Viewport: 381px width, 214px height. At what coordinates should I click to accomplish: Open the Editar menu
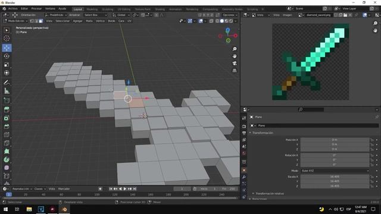point(24,9)
